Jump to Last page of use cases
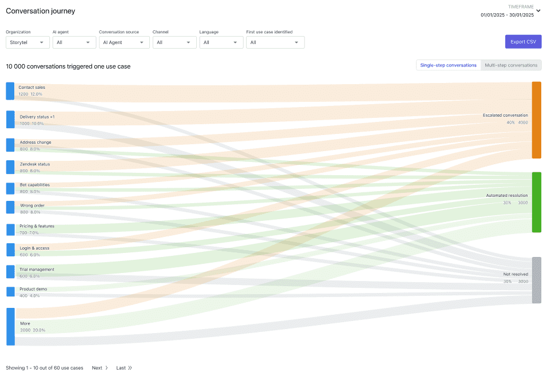Image resolution: width=547 pixels, height=376 pixels. [124, 368]
